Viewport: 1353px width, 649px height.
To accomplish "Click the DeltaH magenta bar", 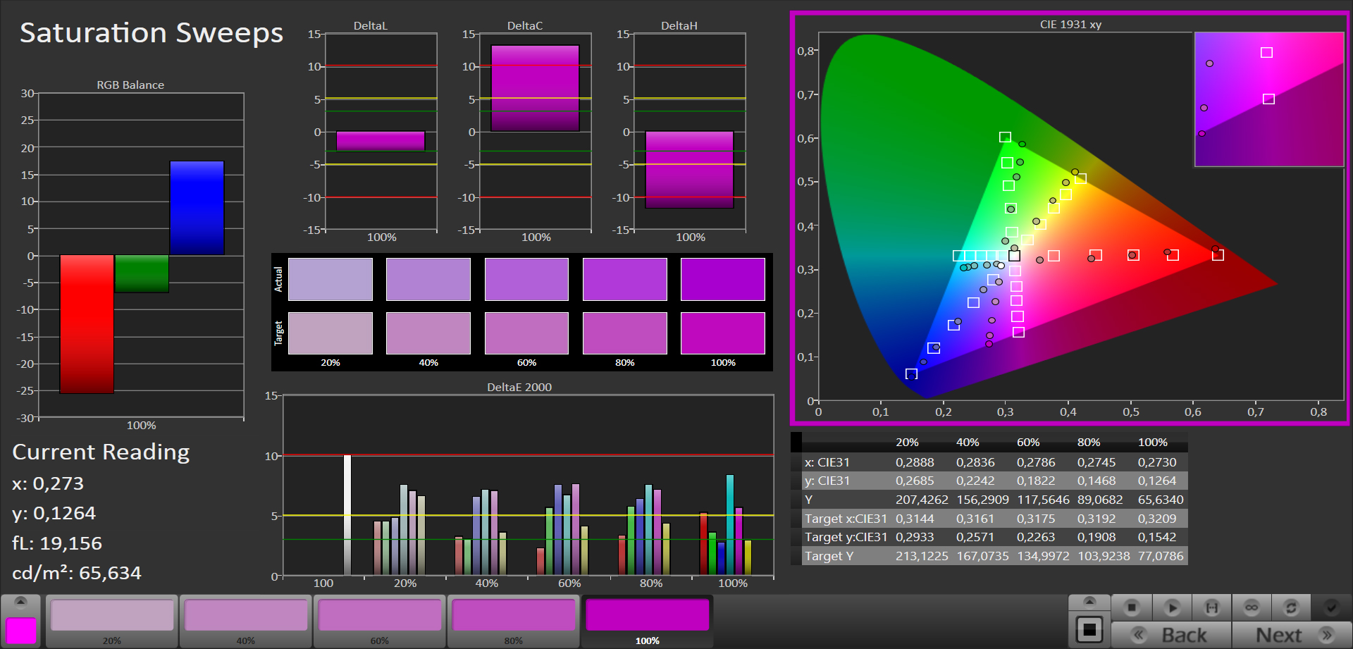I will pyautogui.click(x=689, y=170).
